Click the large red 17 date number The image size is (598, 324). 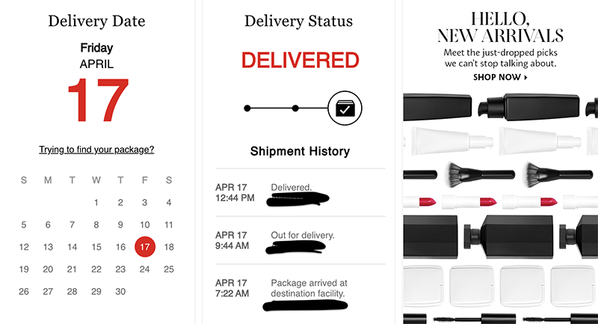pos(96,100)
